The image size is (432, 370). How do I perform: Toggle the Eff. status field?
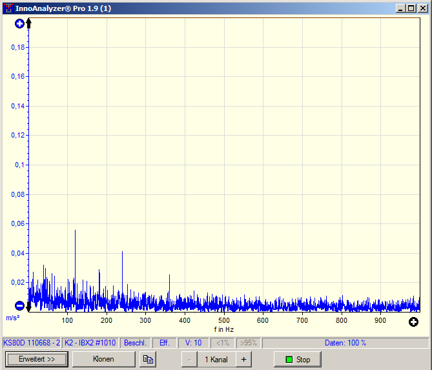[165, 343]
